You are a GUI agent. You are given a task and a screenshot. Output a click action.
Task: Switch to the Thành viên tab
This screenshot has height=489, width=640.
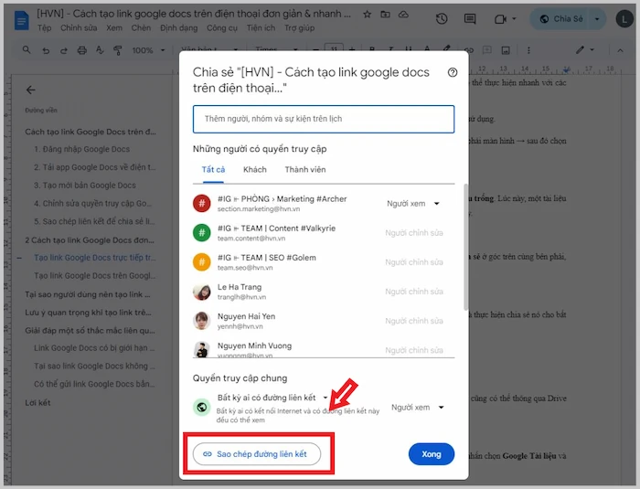(x=304, y=169)
